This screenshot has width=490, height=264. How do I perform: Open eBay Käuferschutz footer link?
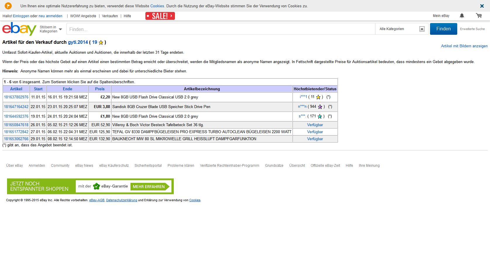(x=114, y=166)
